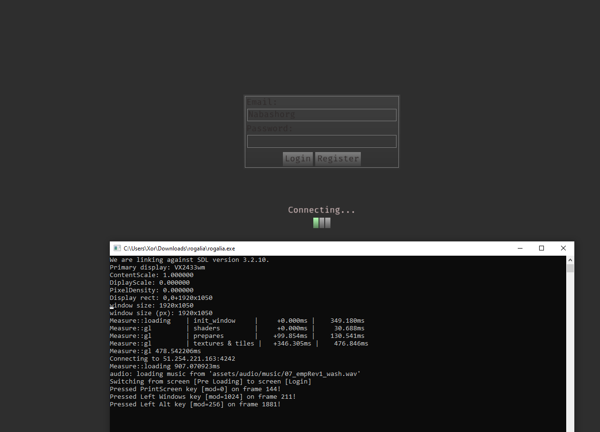This screenshot has height=432, width=600.
Task: Click the middle grey loading indicator segment
Action: pyautogui.click(x=322, y=223)
